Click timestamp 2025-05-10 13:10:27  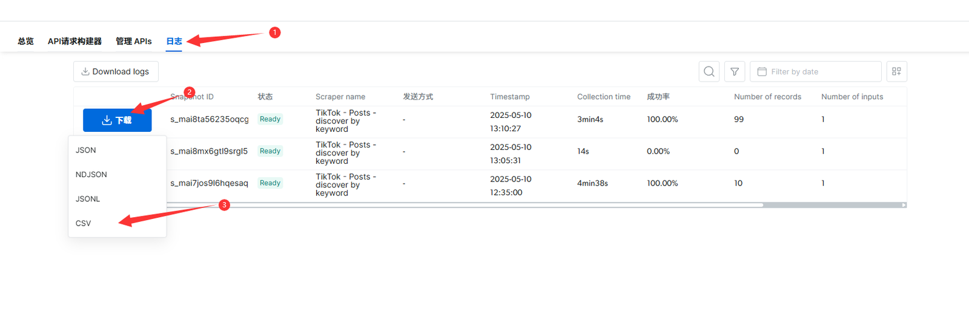pyautogui.click(x=511, y=122)
